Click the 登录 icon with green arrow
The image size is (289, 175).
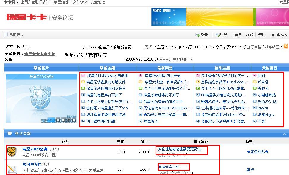point(198,35)
